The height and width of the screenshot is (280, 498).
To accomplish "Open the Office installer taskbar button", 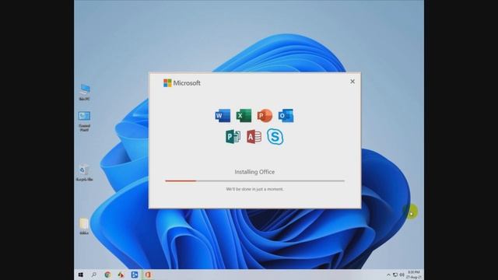I will (148, 275).
